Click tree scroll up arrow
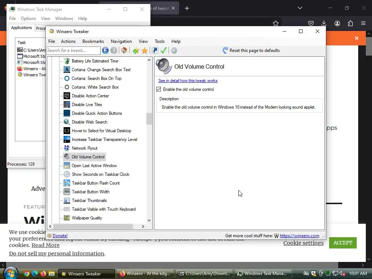This screenshot has height=279, width=372. click(149, 60)
